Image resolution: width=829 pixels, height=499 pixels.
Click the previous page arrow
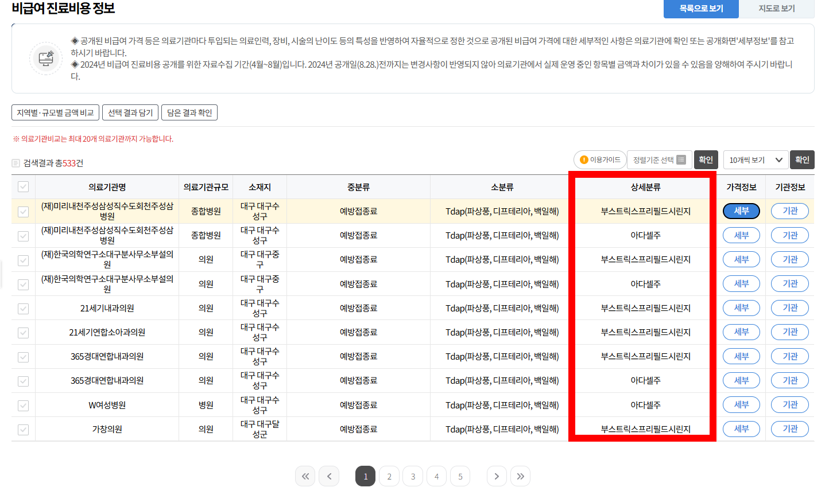[x=329, y=476]
